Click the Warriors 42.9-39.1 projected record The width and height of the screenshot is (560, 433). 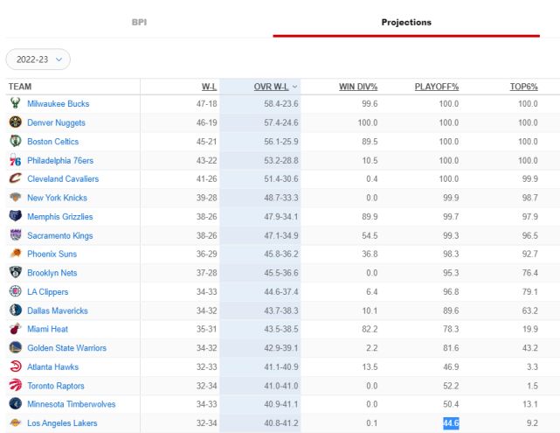click(281, 348)
